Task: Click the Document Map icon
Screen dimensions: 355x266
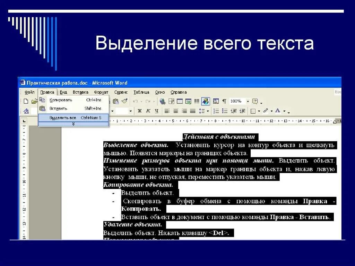Action: click(216, 101)
